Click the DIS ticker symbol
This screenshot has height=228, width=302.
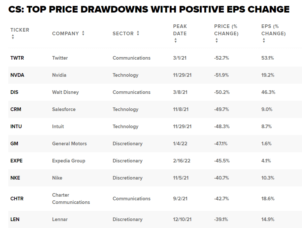(14, 92)
